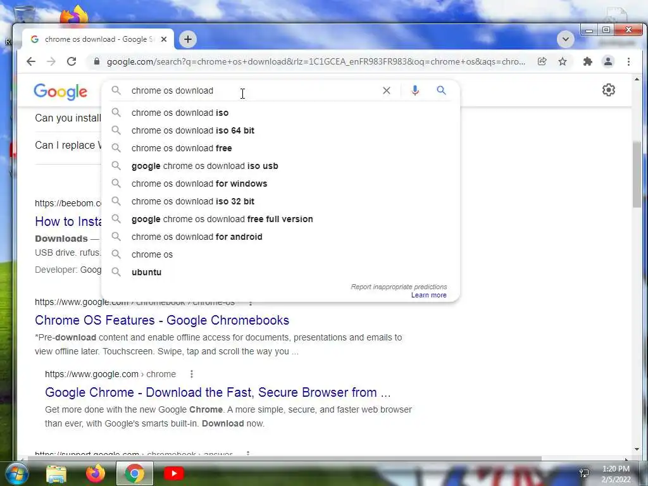
Task: Launch Firefox from the taskbar
Action: (x=96, y=473)
